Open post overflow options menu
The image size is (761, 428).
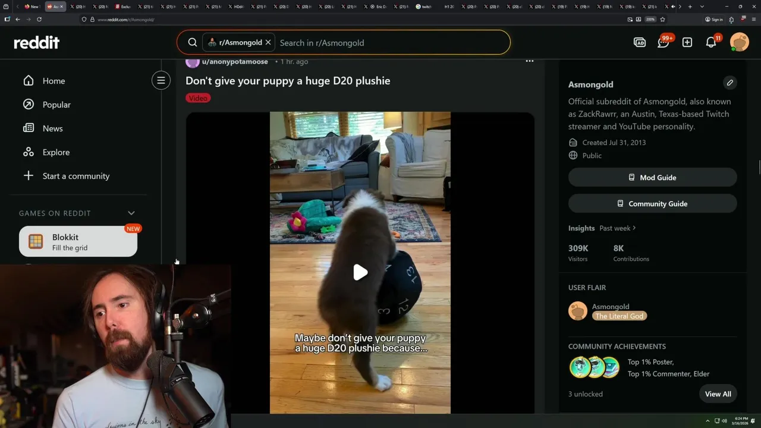pos(530,61)
